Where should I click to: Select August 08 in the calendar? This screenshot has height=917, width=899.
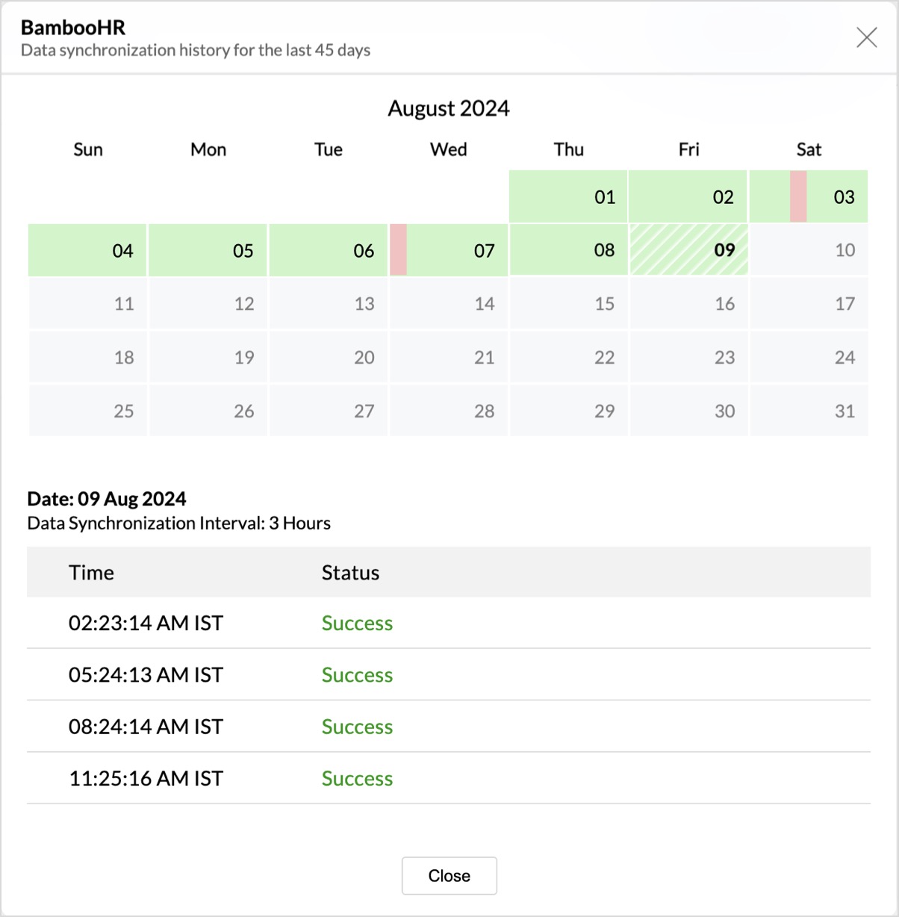(568, 250)
